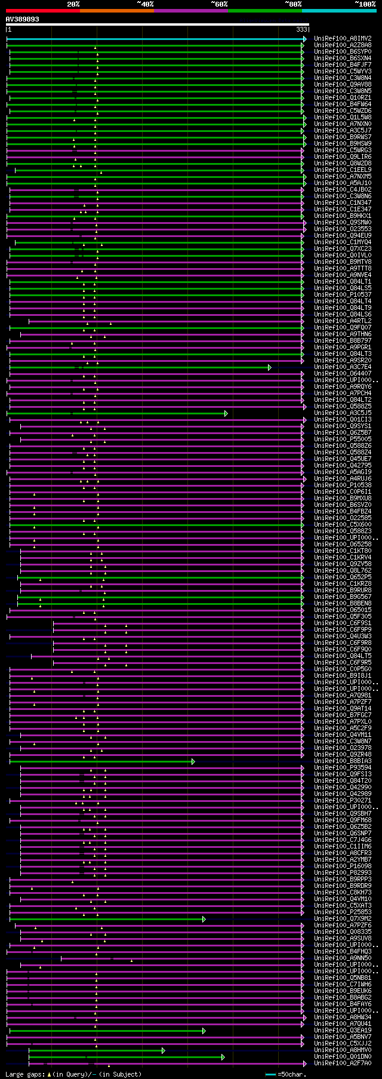
Task: Select label UniRef100_O22585
Action: [343, 518]
